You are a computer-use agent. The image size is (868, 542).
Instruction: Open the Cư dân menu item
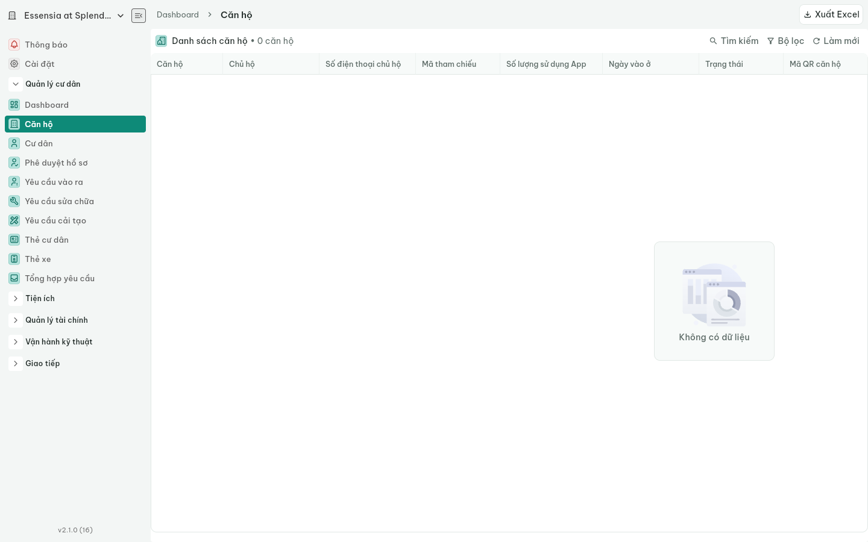point(75,143)
